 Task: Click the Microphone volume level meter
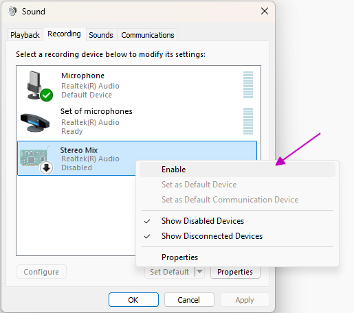[248, 85]
